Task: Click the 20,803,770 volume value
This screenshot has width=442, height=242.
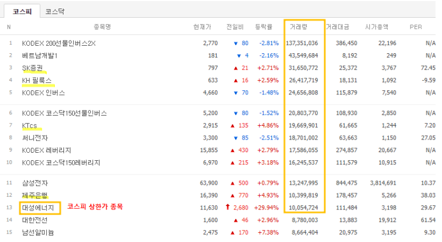Action: tap(303, 113)
